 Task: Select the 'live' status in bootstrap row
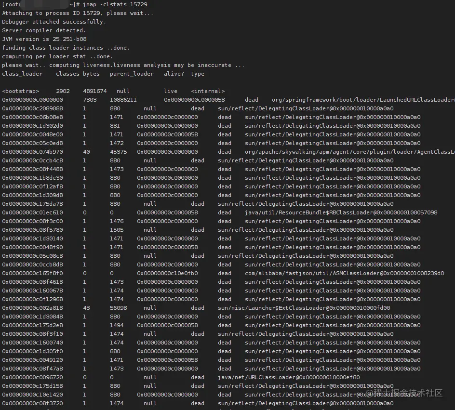coord(170,91)
